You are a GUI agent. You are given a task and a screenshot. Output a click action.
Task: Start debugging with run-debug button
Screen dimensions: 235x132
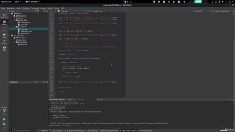pyautogui.click(x=4, y=124)
